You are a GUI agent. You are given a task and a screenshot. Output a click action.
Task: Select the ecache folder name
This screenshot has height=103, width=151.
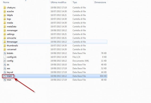[10, 11]
